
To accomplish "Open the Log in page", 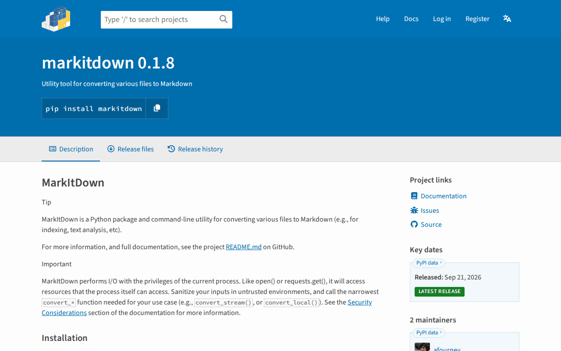I will click(442, 19).
